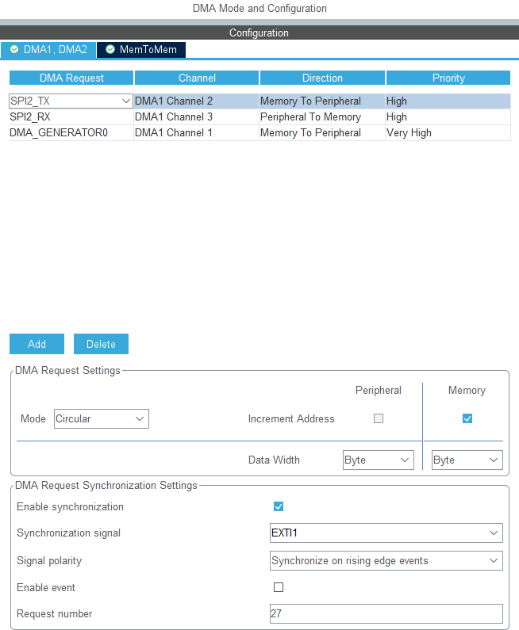Add a new DMA request
519x630 pixels.
37,344
